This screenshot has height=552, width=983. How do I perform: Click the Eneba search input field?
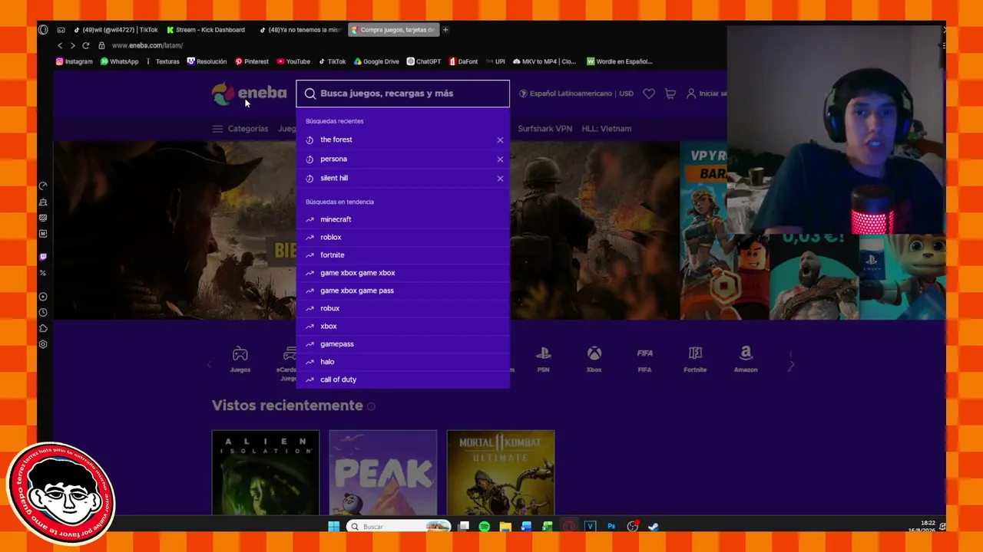[x=403, y=94]
